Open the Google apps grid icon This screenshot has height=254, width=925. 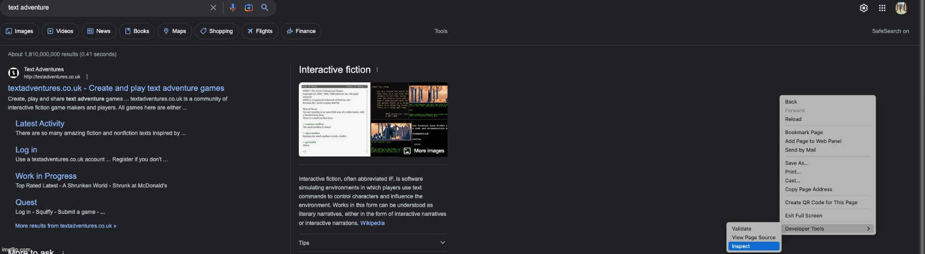[x=882, y=8]
